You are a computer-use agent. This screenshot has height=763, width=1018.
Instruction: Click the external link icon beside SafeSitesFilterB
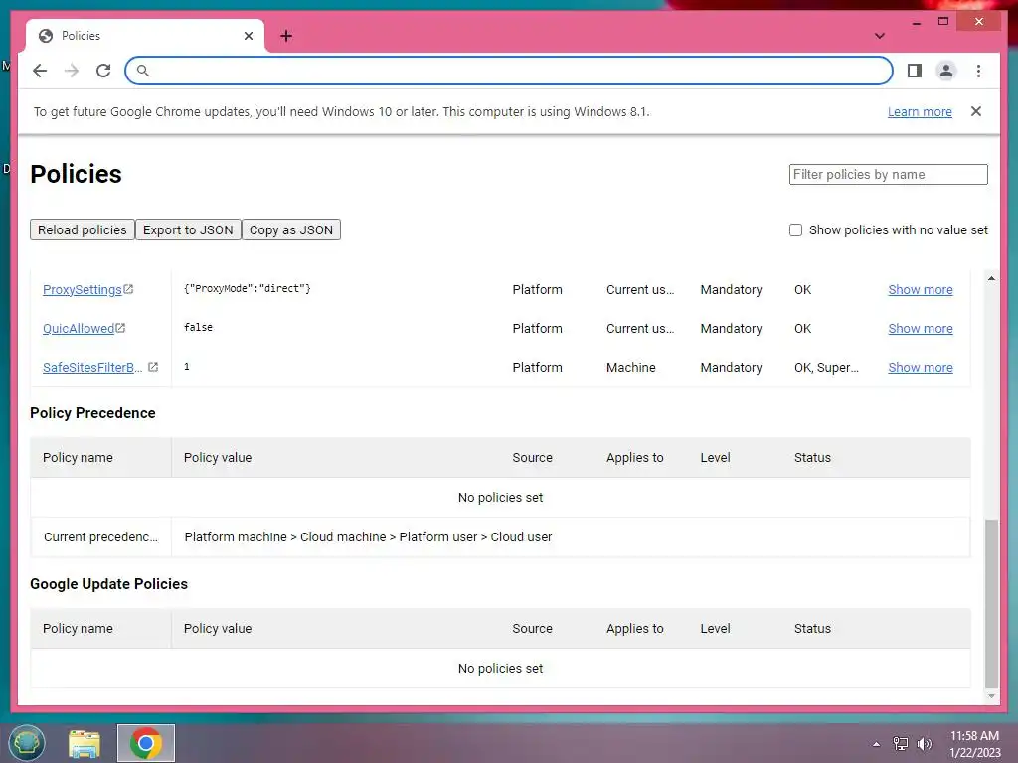[153, 367]
